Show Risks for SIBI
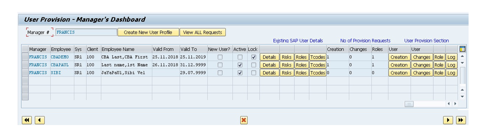486x137 pixels. (x=287, y=73)
